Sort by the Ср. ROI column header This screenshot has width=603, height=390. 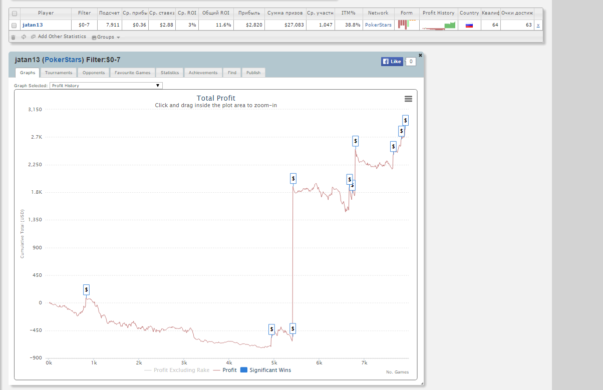coord(187,13)
